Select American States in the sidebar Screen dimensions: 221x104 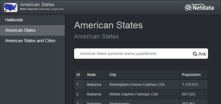click(33, 30)
